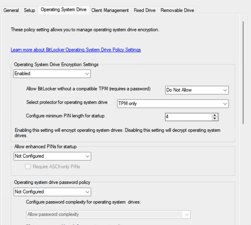Increase minimum PIN length with up arrow
Viewport: 251px width, 225px height.
[215, 115]
